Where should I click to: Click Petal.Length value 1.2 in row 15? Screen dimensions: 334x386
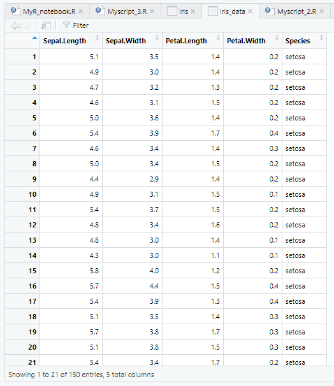[215, 271]
